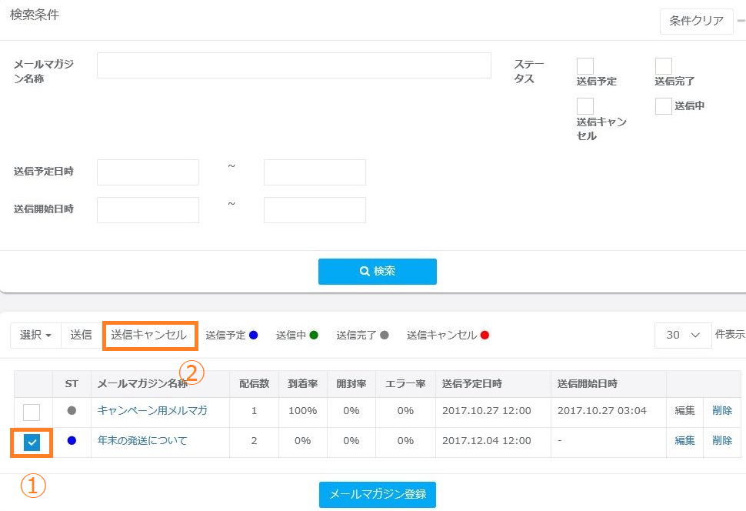Select the キャンペーン用メルマガ row checkbox
The width and height of the screenshot is (746, 511).
point(32,412)
